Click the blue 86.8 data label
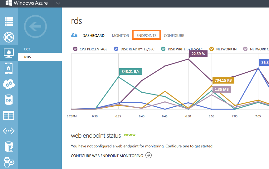This screenshot has width=269, height=169. click(x=264, y=63)
